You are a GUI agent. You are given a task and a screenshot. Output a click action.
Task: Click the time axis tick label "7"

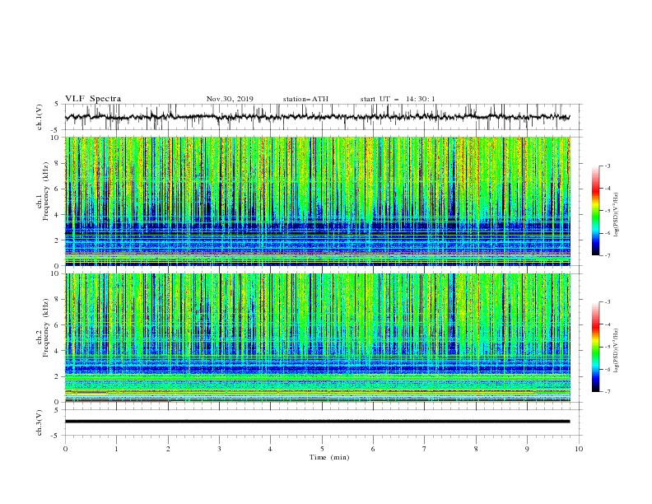click(x=425, y=449)
